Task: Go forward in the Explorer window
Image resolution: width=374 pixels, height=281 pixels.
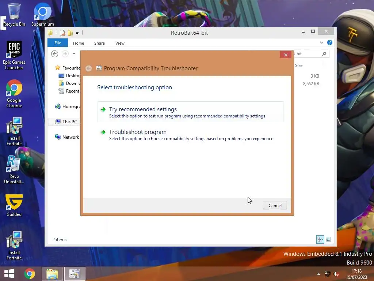Action: click(x=65, y=54)
